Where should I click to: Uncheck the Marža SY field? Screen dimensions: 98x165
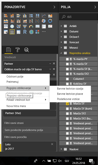[67, 104]
